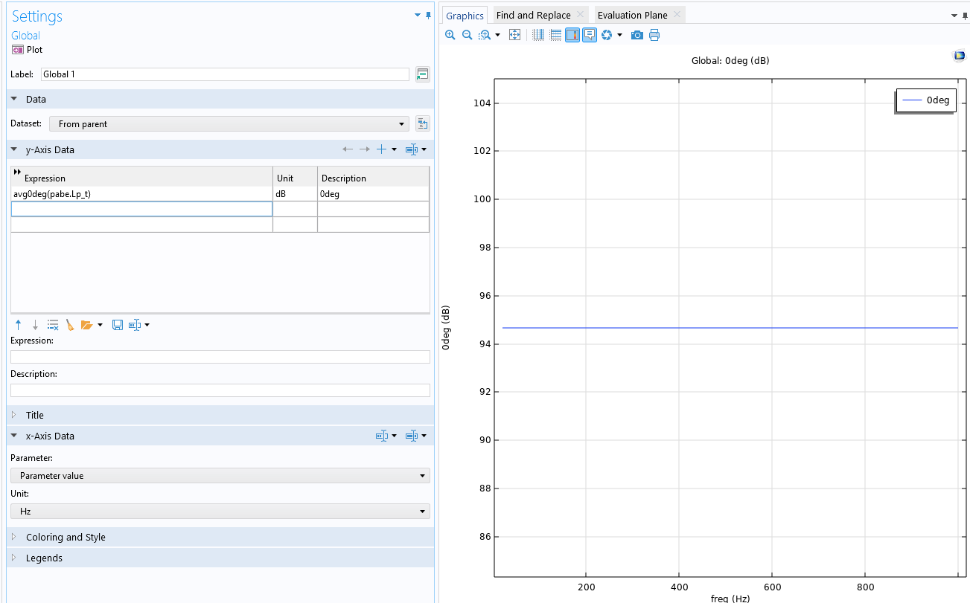Expand the Legends section

coord(44,558)
